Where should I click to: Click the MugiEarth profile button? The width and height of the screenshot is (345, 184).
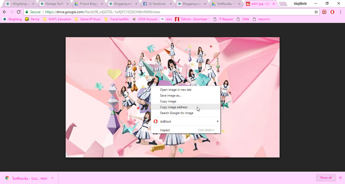[x=300, y=3]
